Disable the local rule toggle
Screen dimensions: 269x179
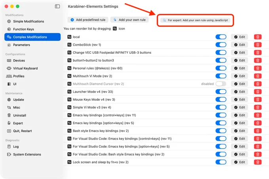(221, 37)
